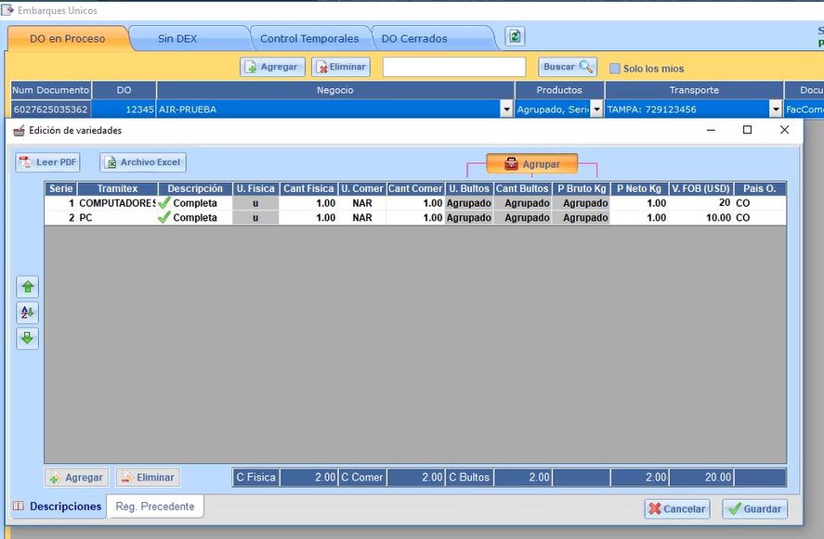Click the search Buscar button
The width and height of the screenshot is (824, 539).
tap(567, 67)
